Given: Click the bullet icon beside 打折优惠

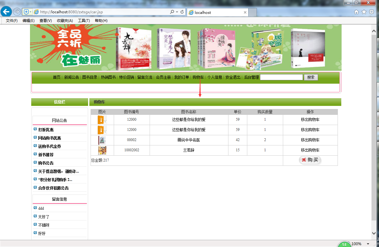Looking at the screenshot, I should (x=35, y=129).
